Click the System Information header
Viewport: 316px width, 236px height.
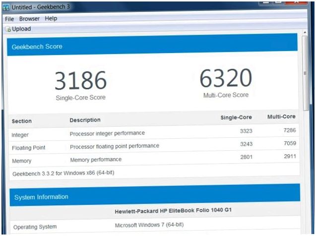(x=155, y=195)
